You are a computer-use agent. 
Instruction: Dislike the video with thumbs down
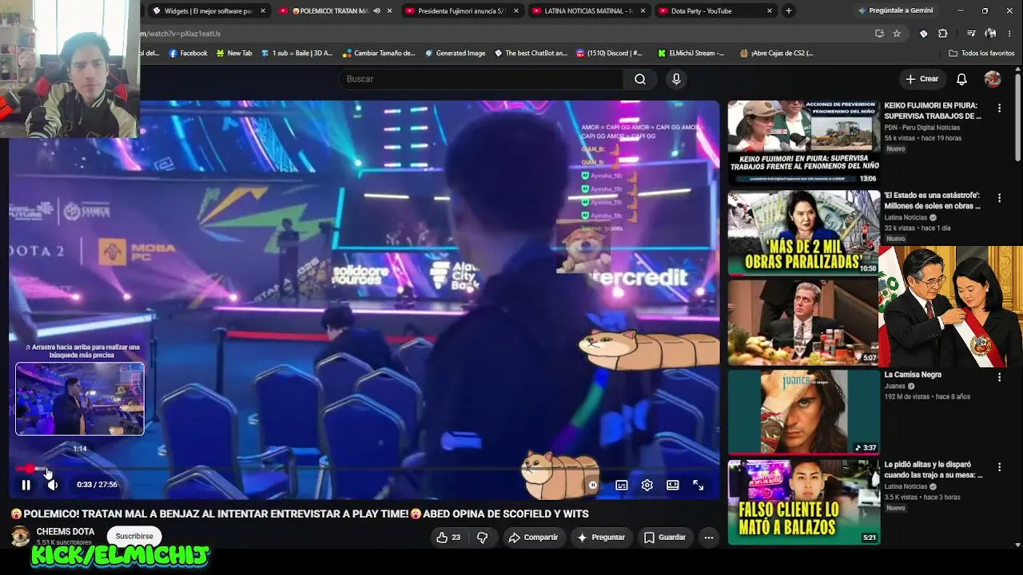coord(482,537)
